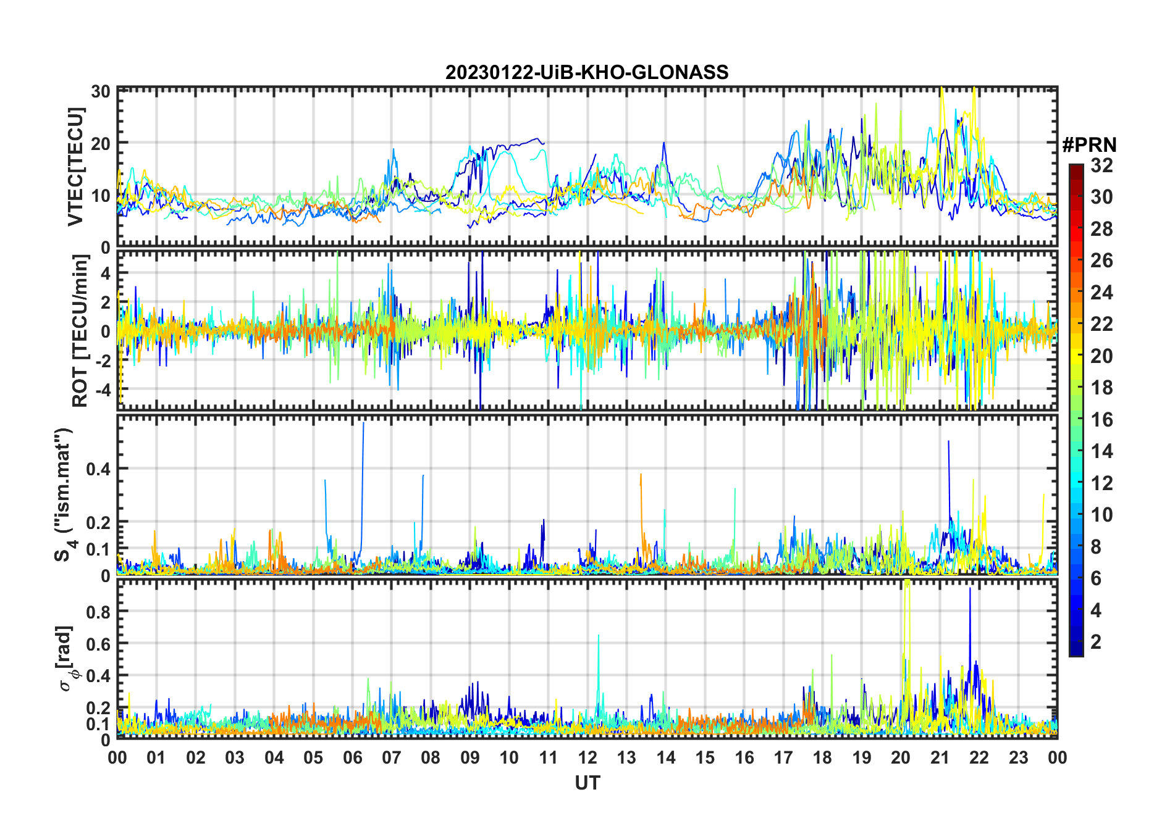The height and width of the screenshot is (821, 1175).
Task: Click the 09 hour tick label
Action: click(470, 757)
